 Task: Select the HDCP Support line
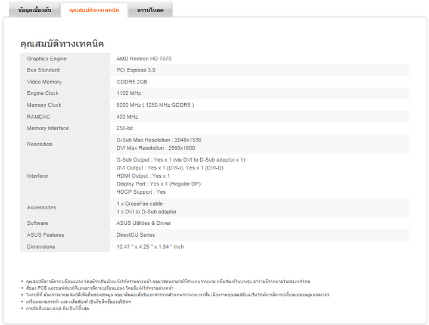click(x=141, y=192)
